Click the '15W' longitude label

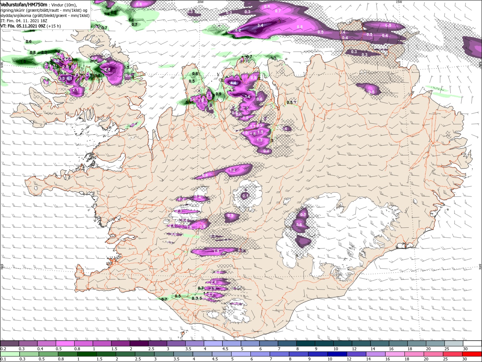point(399,2)
